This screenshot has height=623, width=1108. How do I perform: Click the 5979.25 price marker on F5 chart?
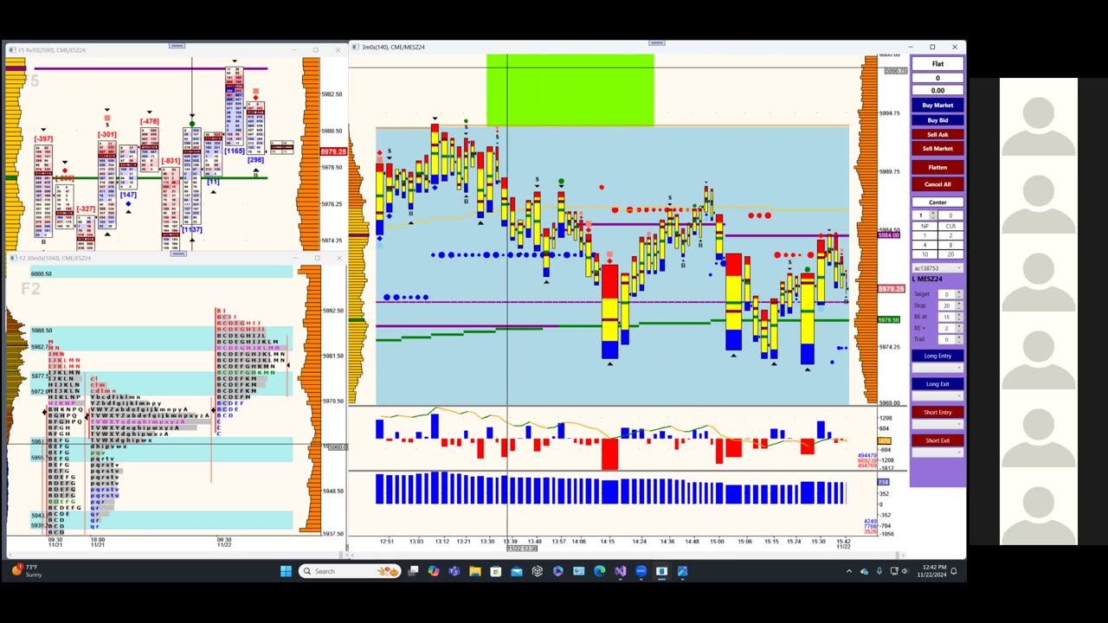[x=333, y=152]
